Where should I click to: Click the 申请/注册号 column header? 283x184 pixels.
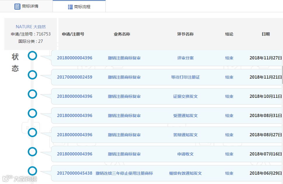pyautogui.click(x=73, y=34)
